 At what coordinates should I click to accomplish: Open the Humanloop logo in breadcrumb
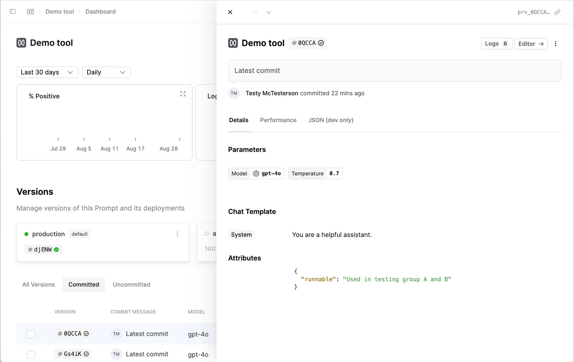pos(30,11)
